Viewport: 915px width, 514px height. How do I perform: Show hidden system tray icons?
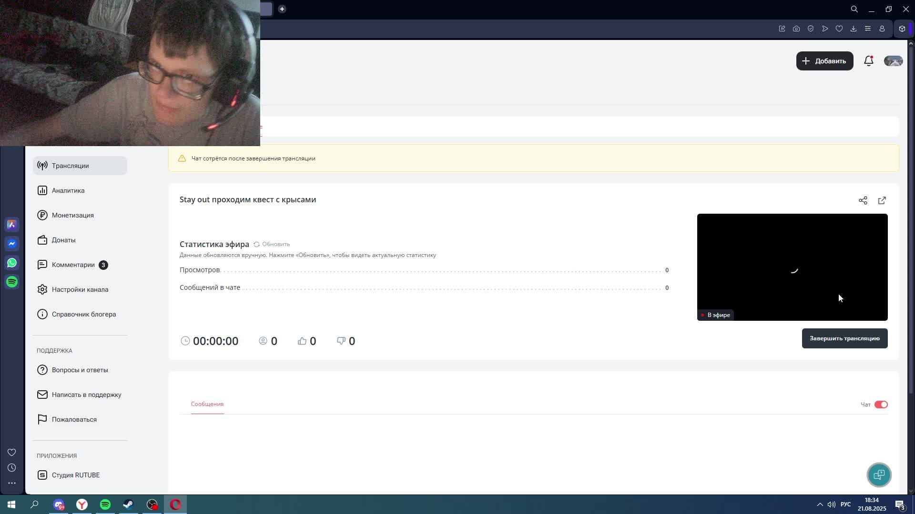click(x=820, y=504)
